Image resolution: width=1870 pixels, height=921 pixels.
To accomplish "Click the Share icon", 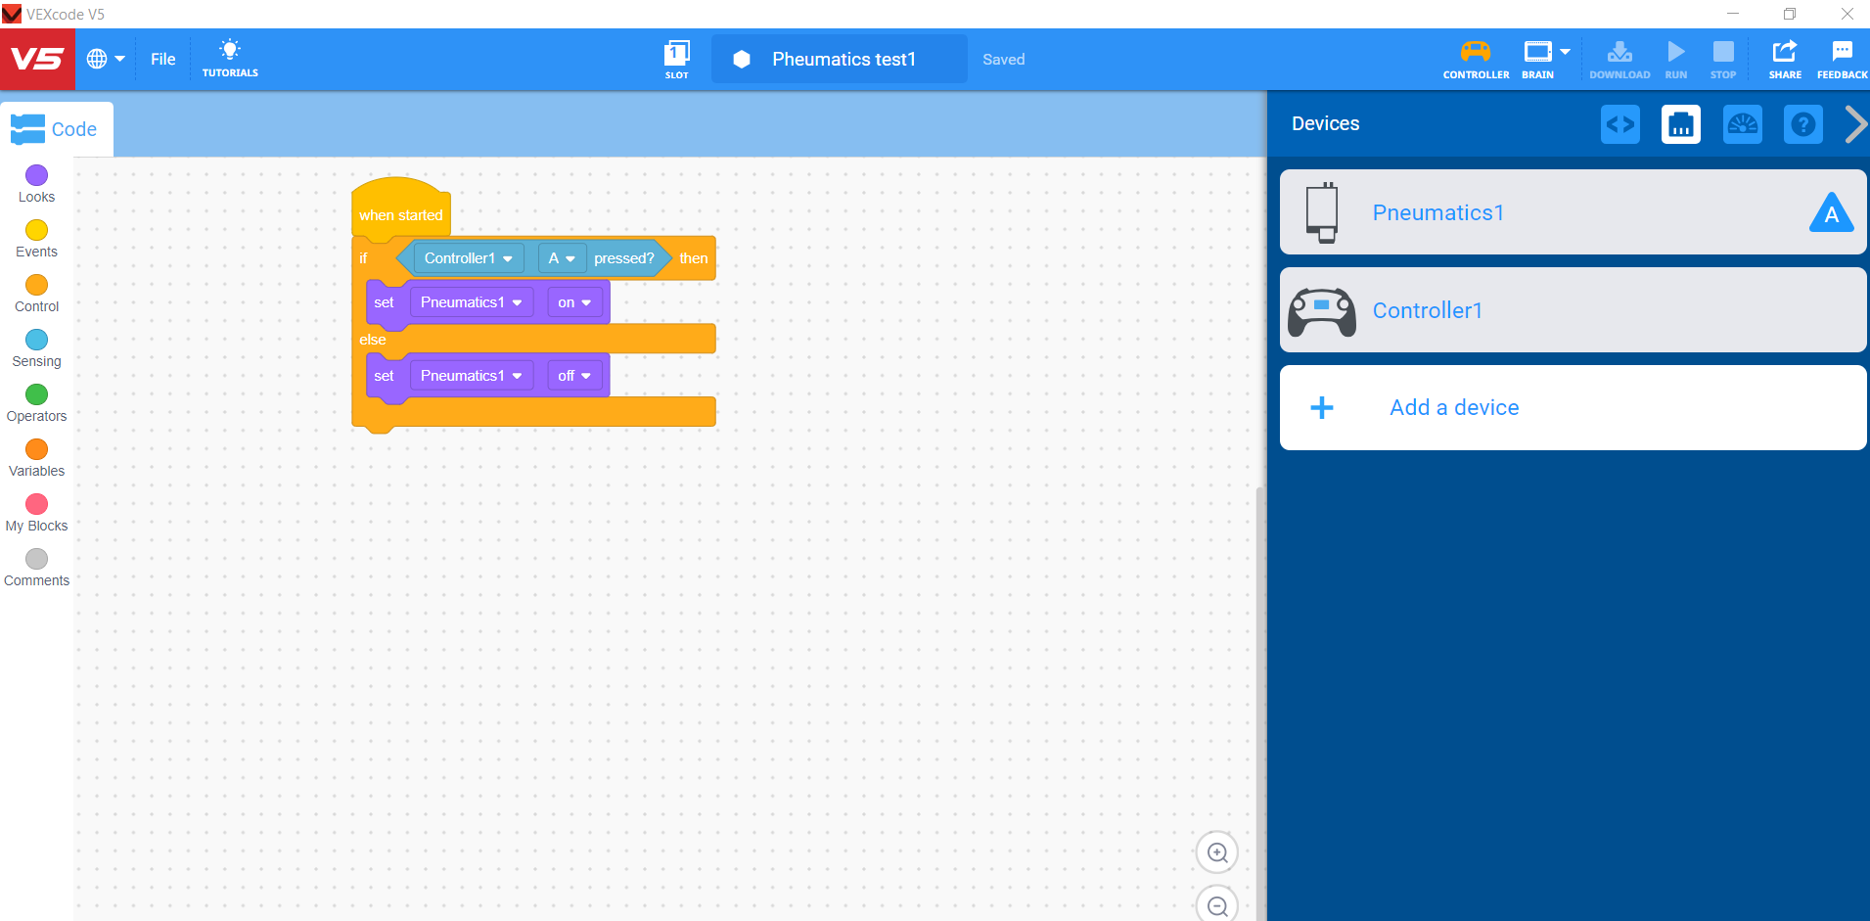I will coord(1785,59).
